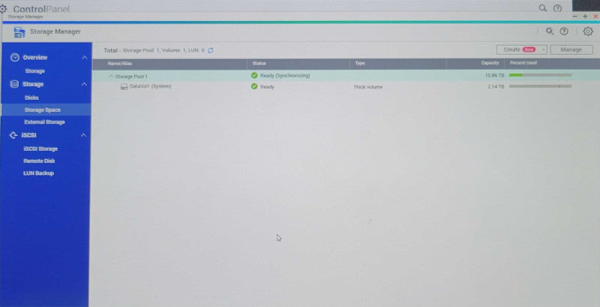
Task: Click the Total storage pool summary text
Action: pos(154,50)
